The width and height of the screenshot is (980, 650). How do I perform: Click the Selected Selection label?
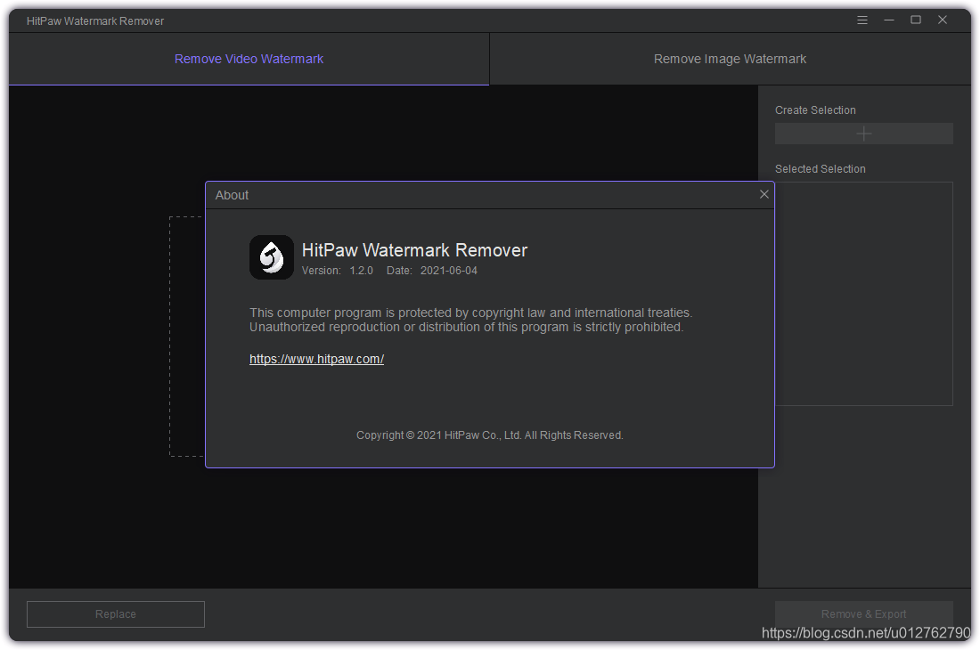(820, 168)
